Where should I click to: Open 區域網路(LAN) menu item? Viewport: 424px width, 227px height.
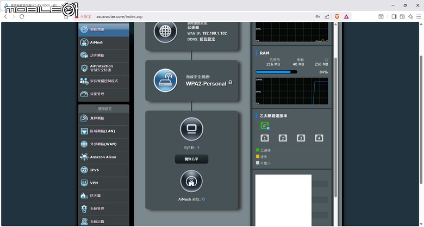104,131
